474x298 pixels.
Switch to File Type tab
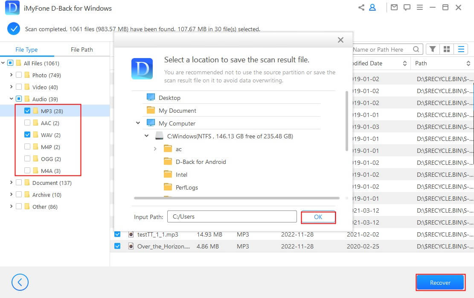[x=26, y=50]
